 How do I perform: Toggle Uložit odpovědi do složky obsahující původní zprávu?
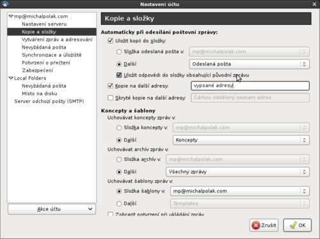click(x=119, y=75)
